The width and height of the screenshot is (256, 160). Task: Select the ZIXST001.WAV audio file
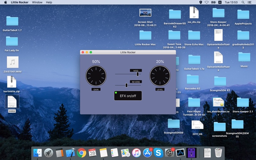coord(12,62)
